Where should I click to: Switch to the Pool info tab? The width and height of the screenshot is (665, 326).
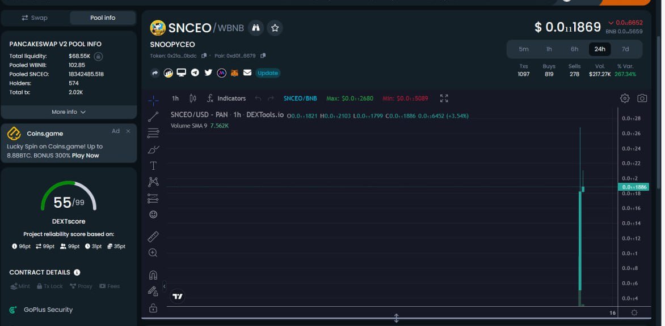coord(103,18)
